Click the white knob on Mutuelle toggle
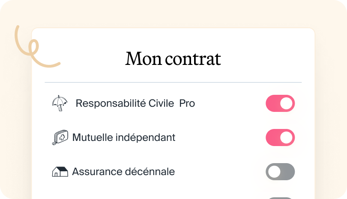The width and height of the screenshot is (347, 199). (287, 138)
